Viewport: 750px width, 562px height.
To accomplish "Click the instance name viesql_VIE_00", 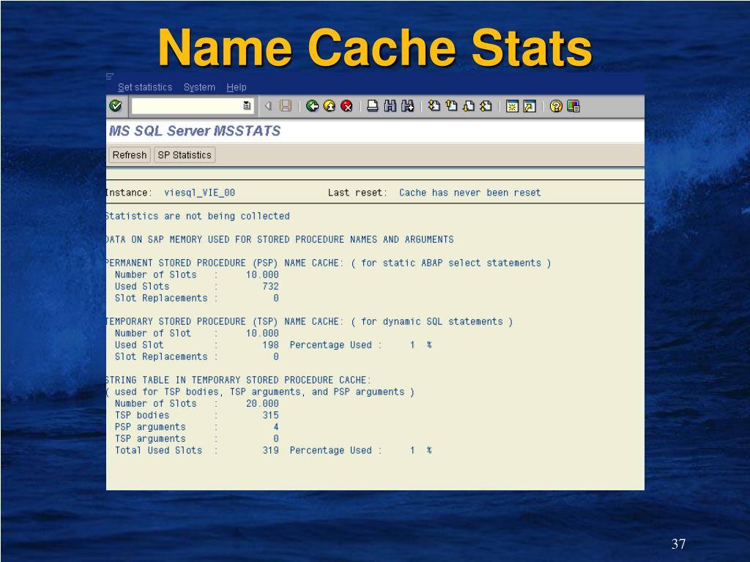I will [x=199, y=192].
